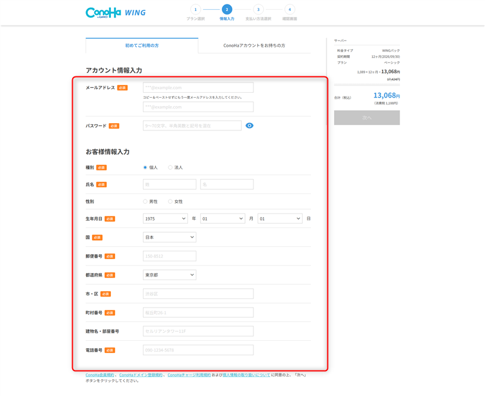Open the ConoHa会員規約 link
This screenshot has width=485, height=396.
(x=101, y=375)
